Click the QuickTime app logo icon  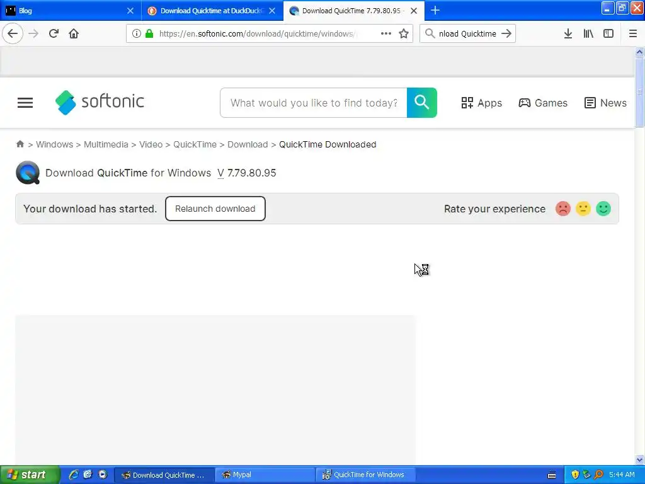[28, 173]
